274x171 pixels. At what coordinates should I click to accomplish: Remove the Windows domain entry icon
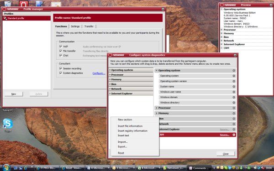point(234,97)
